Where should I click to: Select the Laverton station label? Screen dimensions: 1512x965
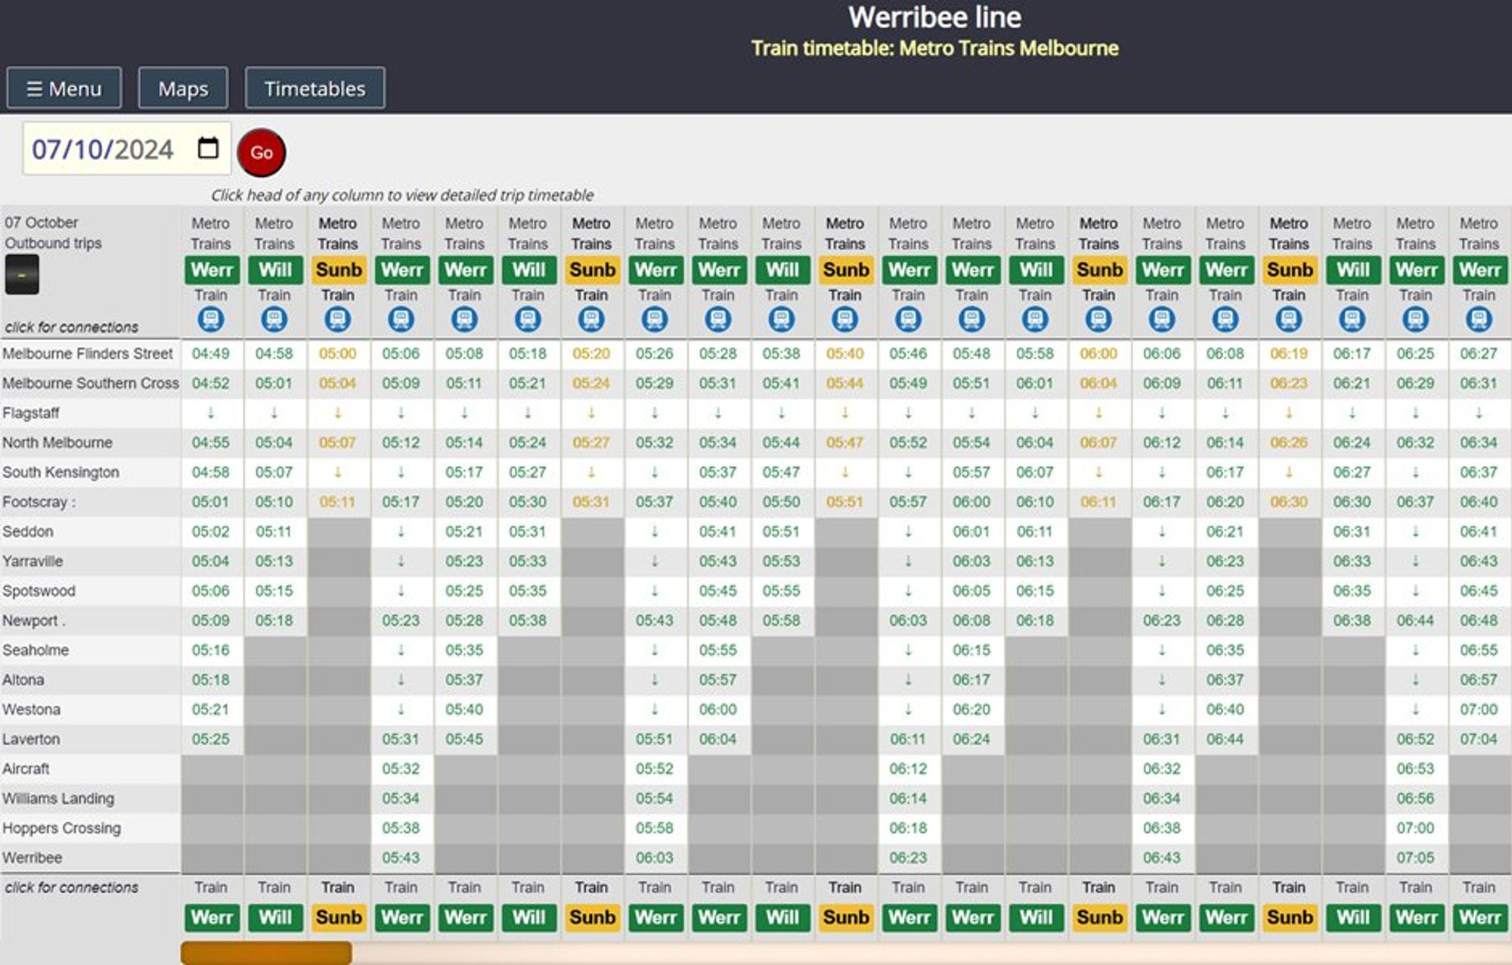click(x=31, y=739)
